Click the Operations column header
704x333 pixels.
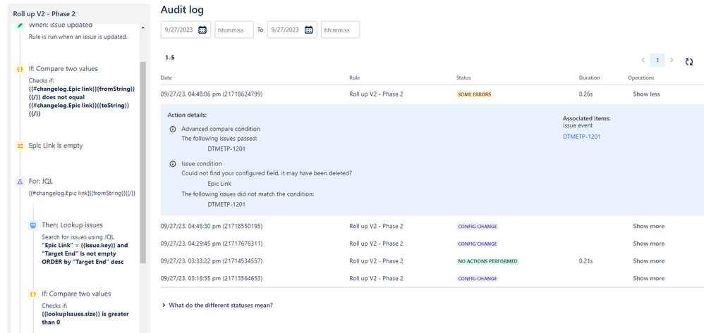pos(641,77)
